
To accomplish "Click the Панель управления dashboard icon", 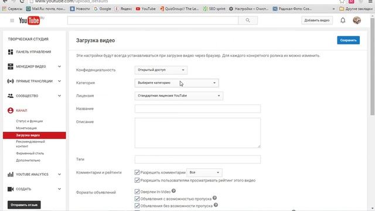I will tap(11, 52).
